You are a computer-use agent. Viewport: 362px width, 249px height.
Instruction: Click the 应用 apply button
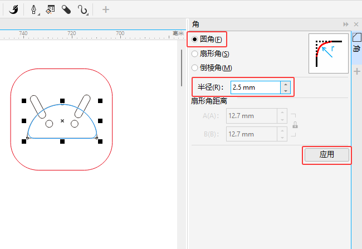click(x=327, y=154)
